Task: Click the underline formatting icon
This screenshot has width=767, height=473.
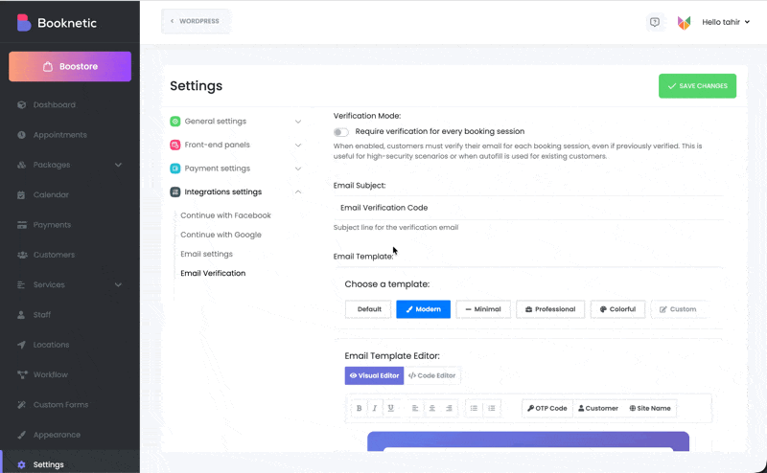Action: coord(390,408)
